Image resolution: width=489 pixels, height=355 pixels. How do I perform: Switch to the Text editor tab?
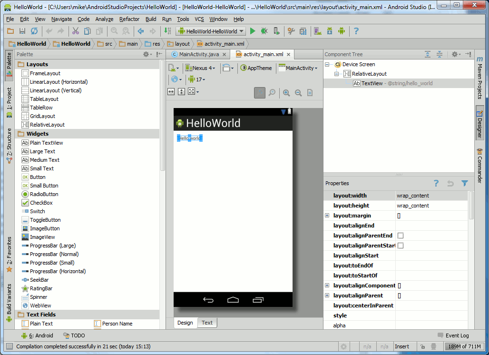click(207, 323)
